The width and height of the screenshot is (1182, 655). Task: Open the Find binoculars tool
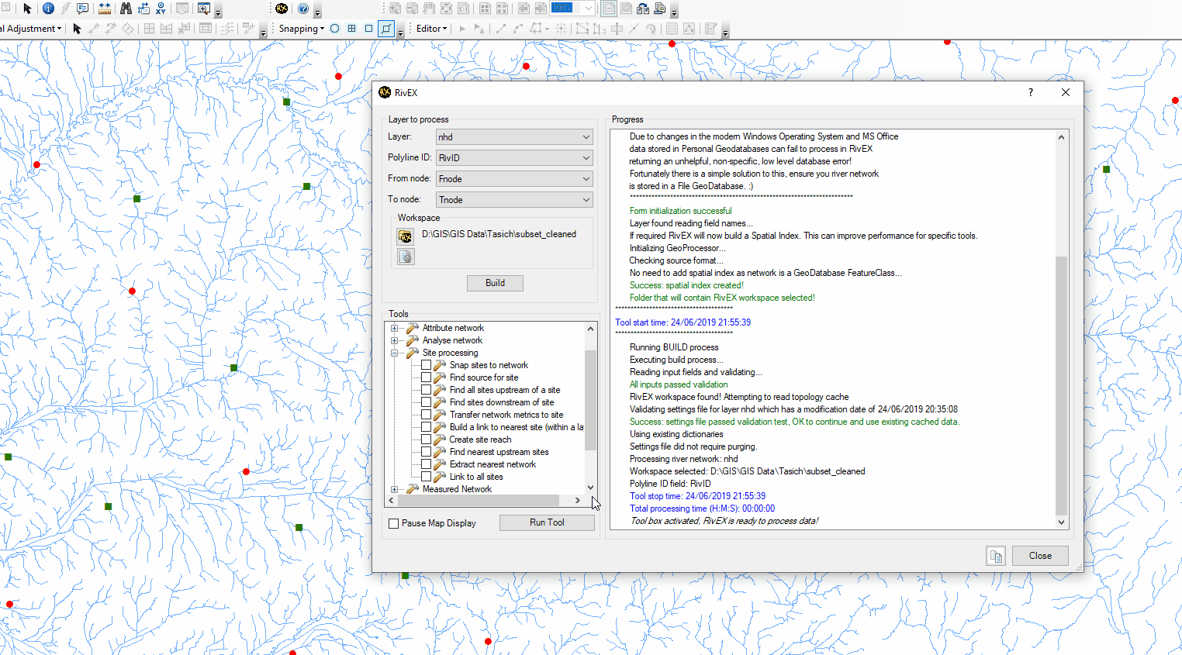pos(126,9)
